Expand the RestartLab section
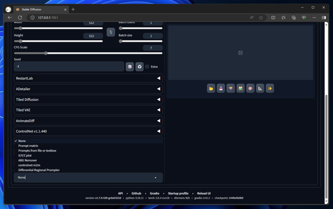 point(88,78)
